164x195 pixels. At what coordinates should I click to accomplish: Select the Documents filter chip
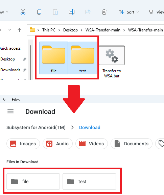pyautogui.click(x=132, y=144)
